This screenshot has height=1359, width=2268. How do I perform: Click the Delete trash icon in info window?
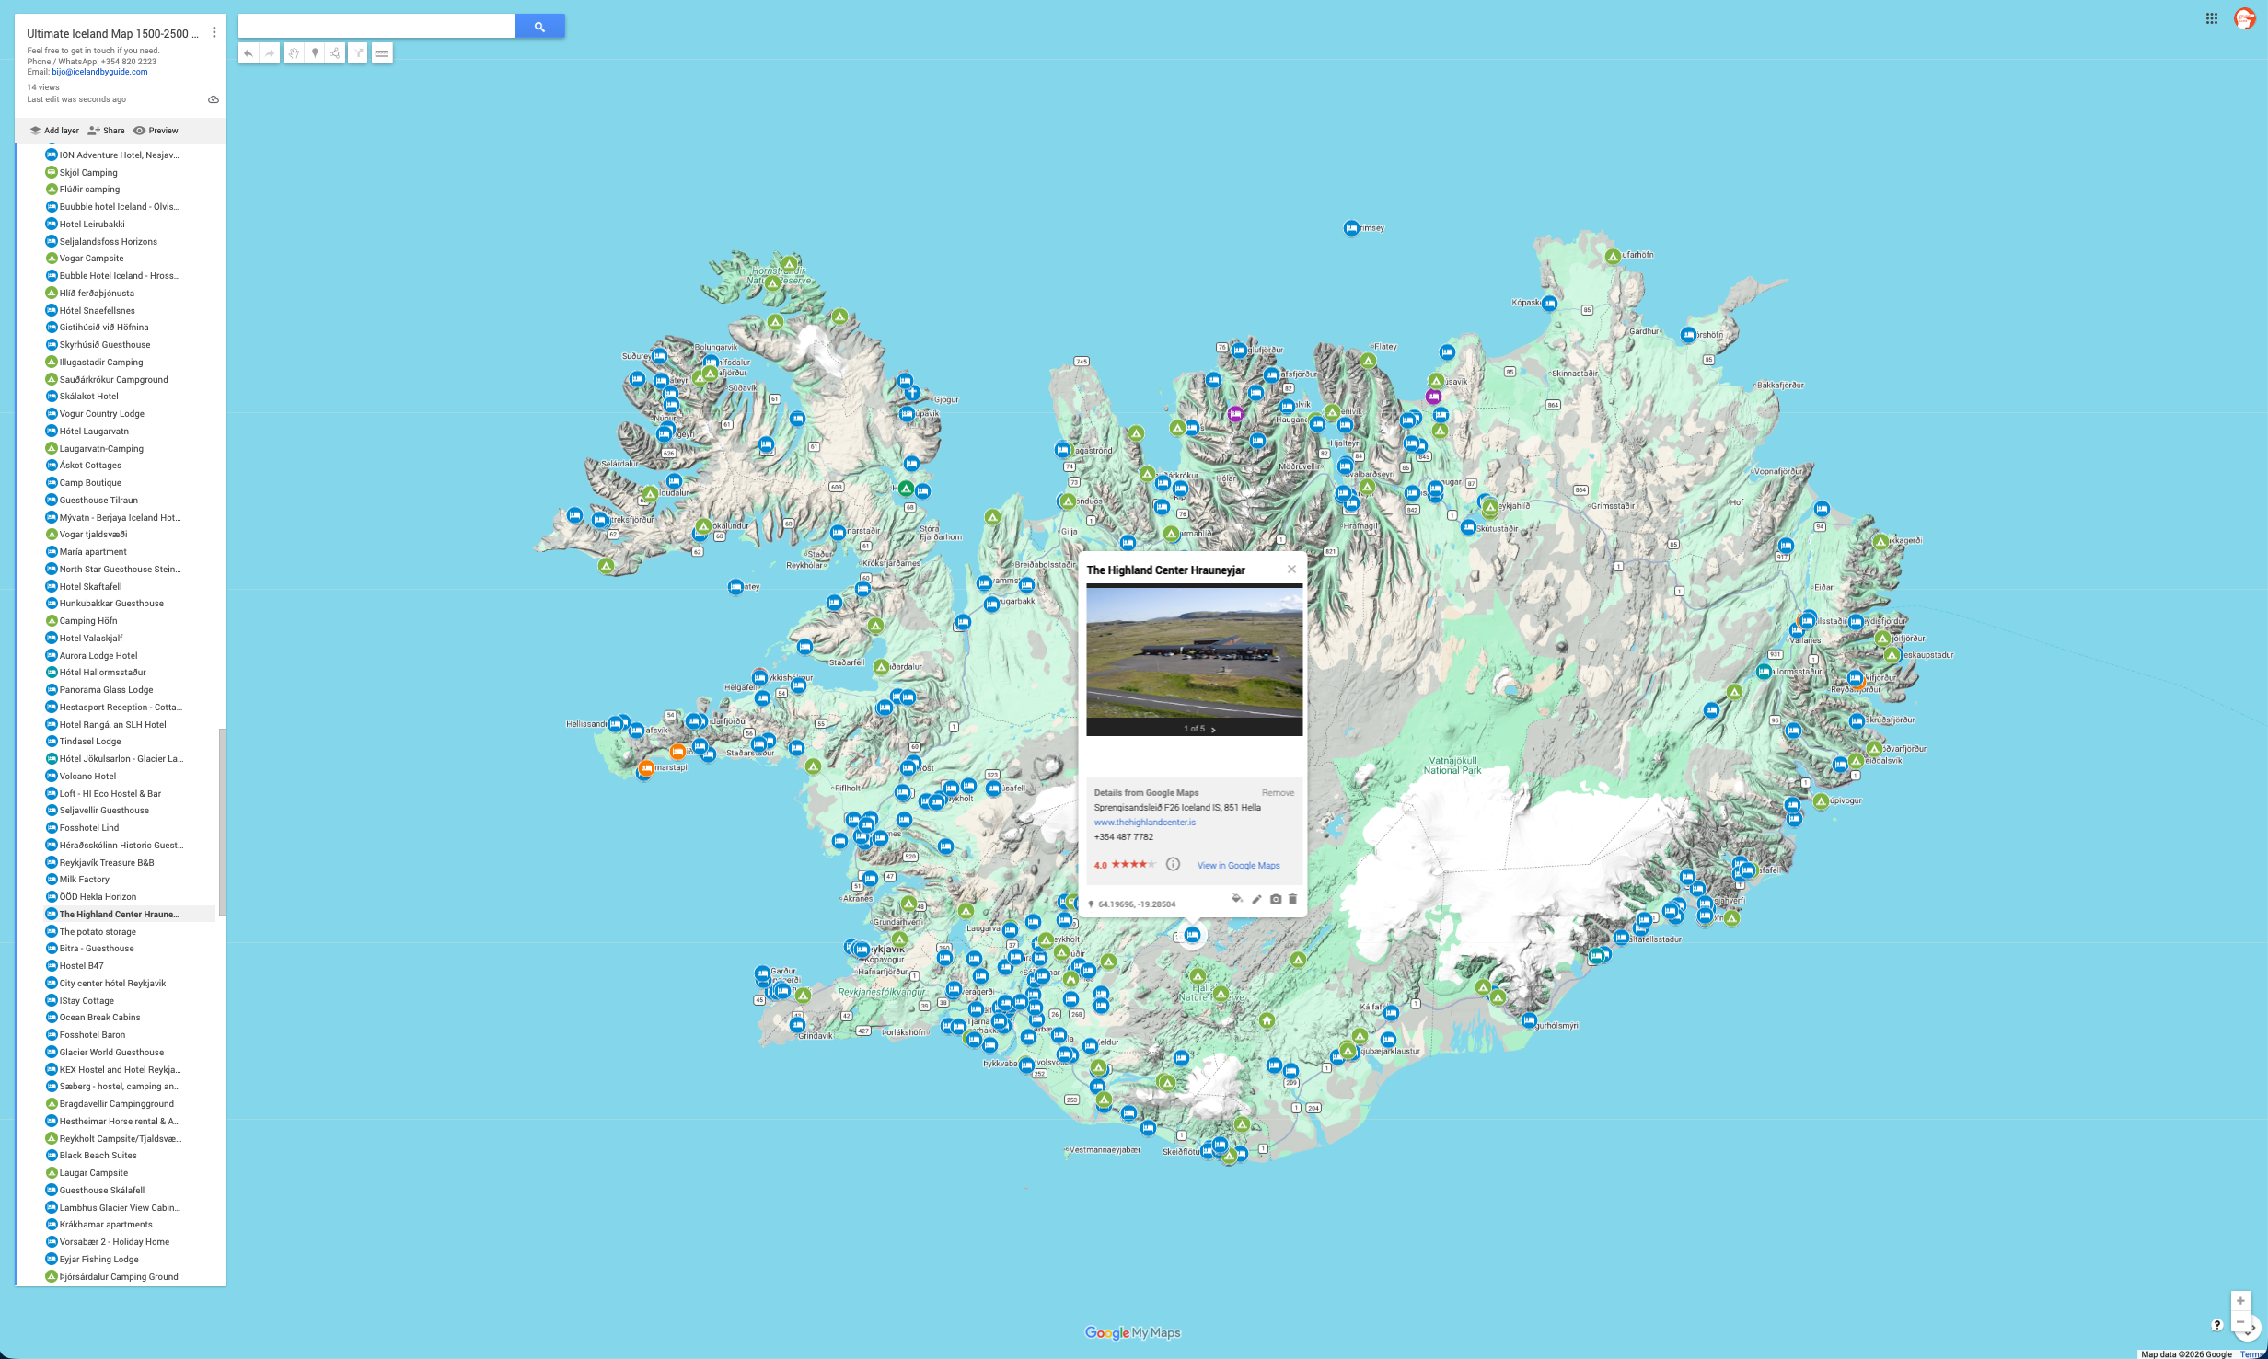pyautogui.click(x=1292, y=899)
